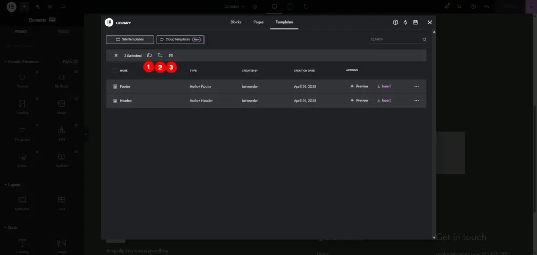Screen dimensions: 537x255
Task: Show Cloud templates
Action: tap(180, 39)
